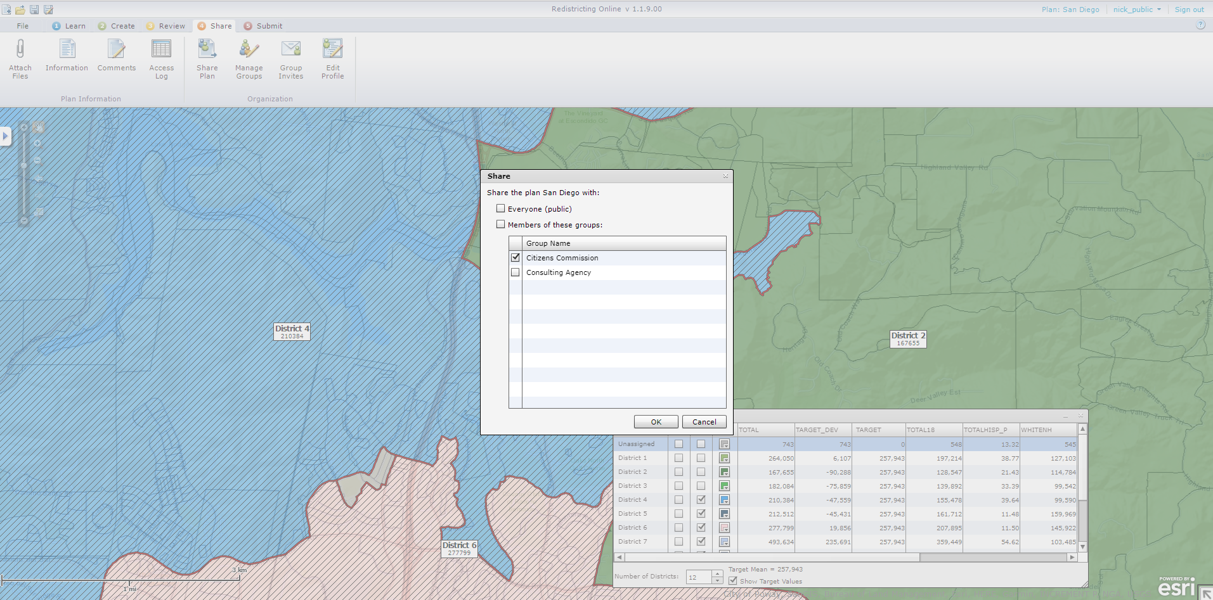Go to previous map extent with left arrow
1213x600 pixels.
pyautogui.click(x=39, y=178)
